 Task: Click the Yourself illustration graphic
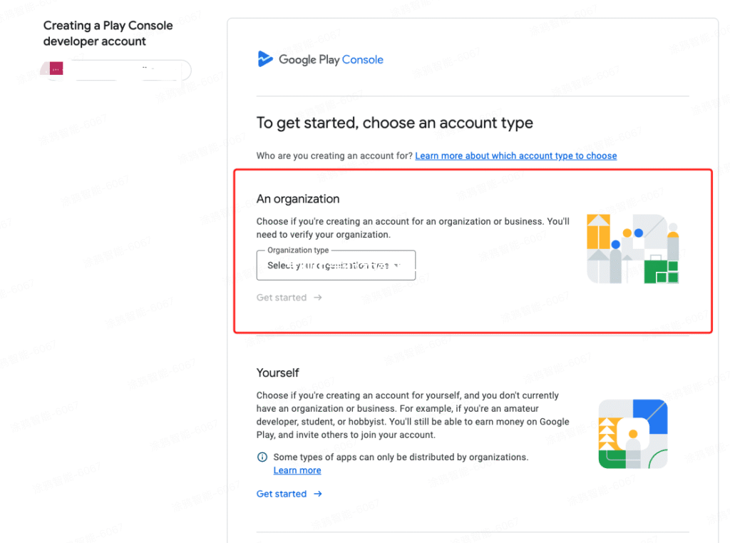632,434
